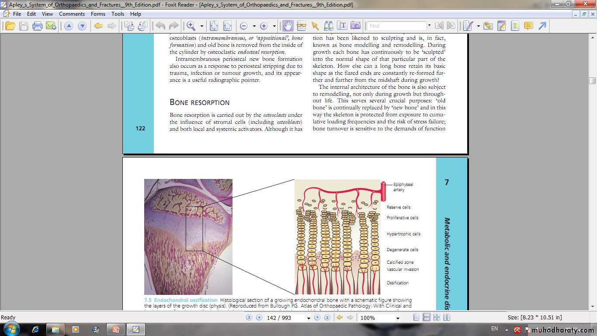The height and width of the screenshot is (336, 597).
Task: Click the Print icon in toolbar
Action: [38, 26]
